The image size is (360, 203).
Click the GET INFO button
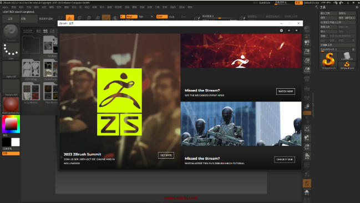(166, 155)
